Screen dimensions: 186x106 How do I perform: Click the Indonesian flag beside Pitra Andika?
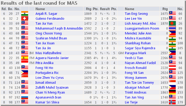[25, 63]
